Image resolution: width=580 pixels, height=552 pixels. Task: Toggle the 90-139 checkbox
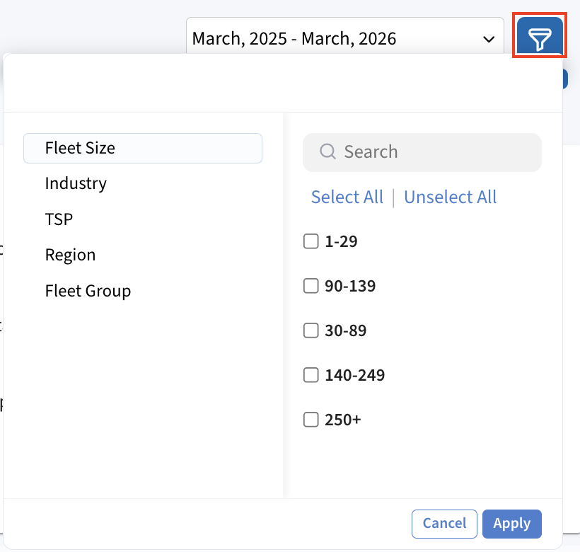(311, 286)
